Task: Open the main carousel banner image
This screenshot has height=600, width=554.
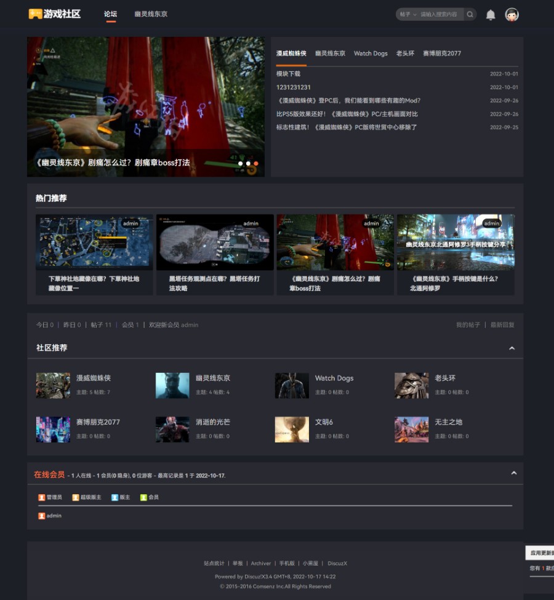Action: point(146,106)
